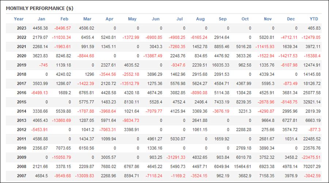
Task: Select the Jan column header
Action: 41,19
